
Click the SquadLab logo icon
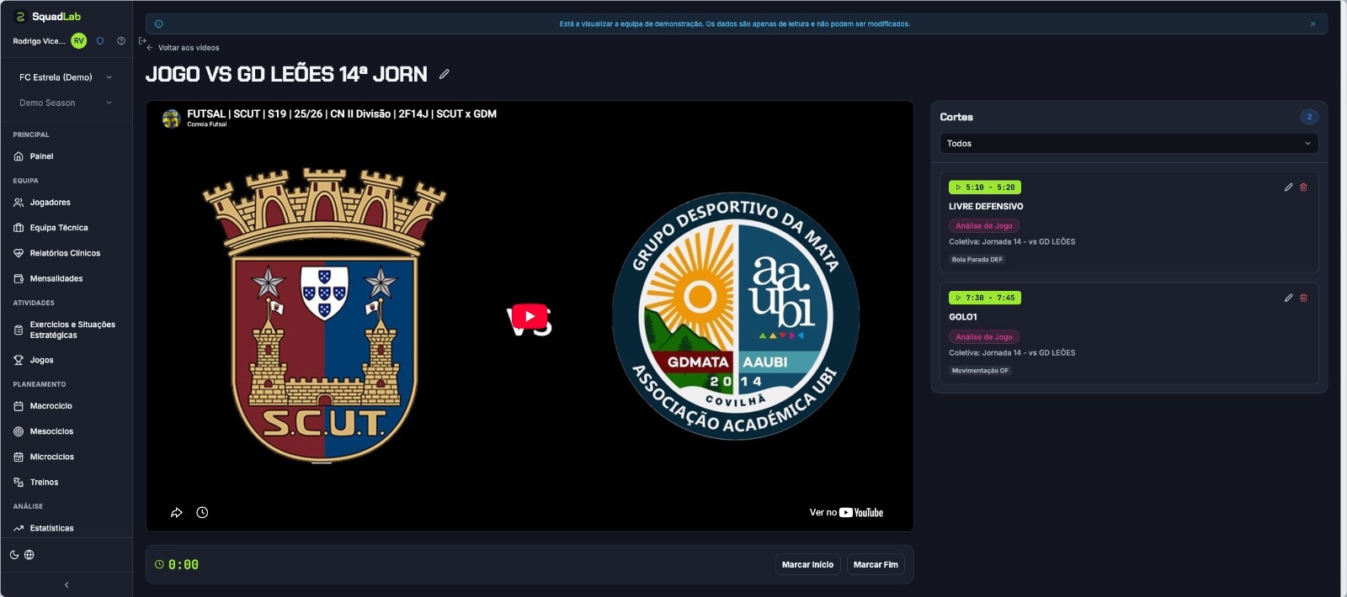[x=20, y=17]
